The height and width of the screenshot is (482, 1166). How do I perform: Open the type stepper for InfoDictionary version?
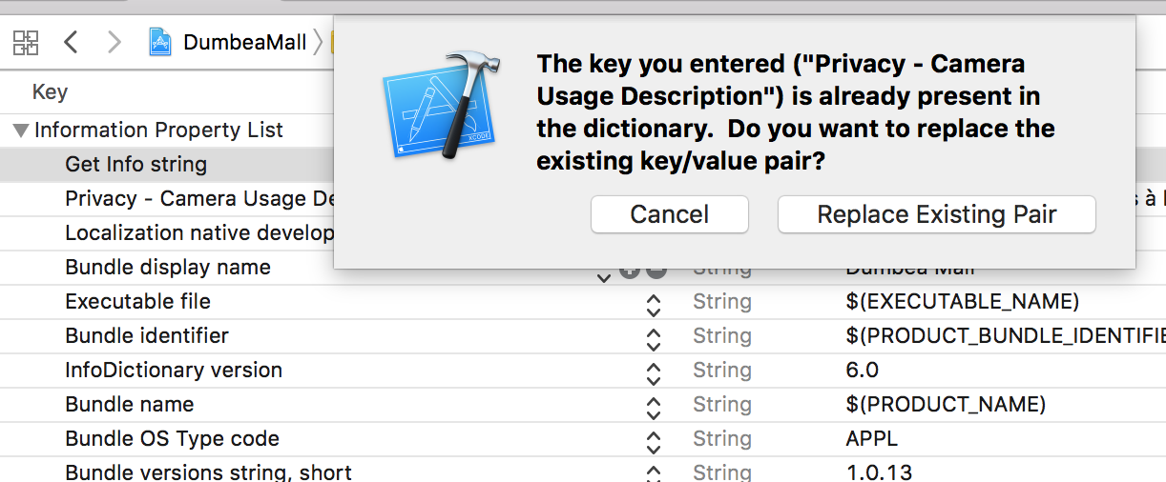(653, 373)
